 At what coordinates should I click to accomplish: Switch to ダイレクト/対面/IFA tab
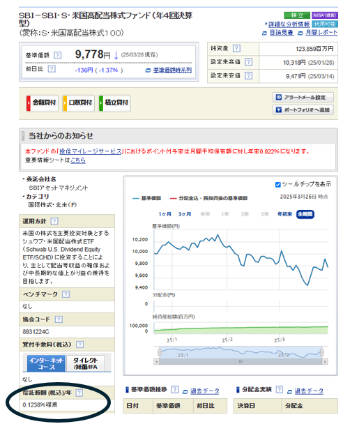pos(86,363)
